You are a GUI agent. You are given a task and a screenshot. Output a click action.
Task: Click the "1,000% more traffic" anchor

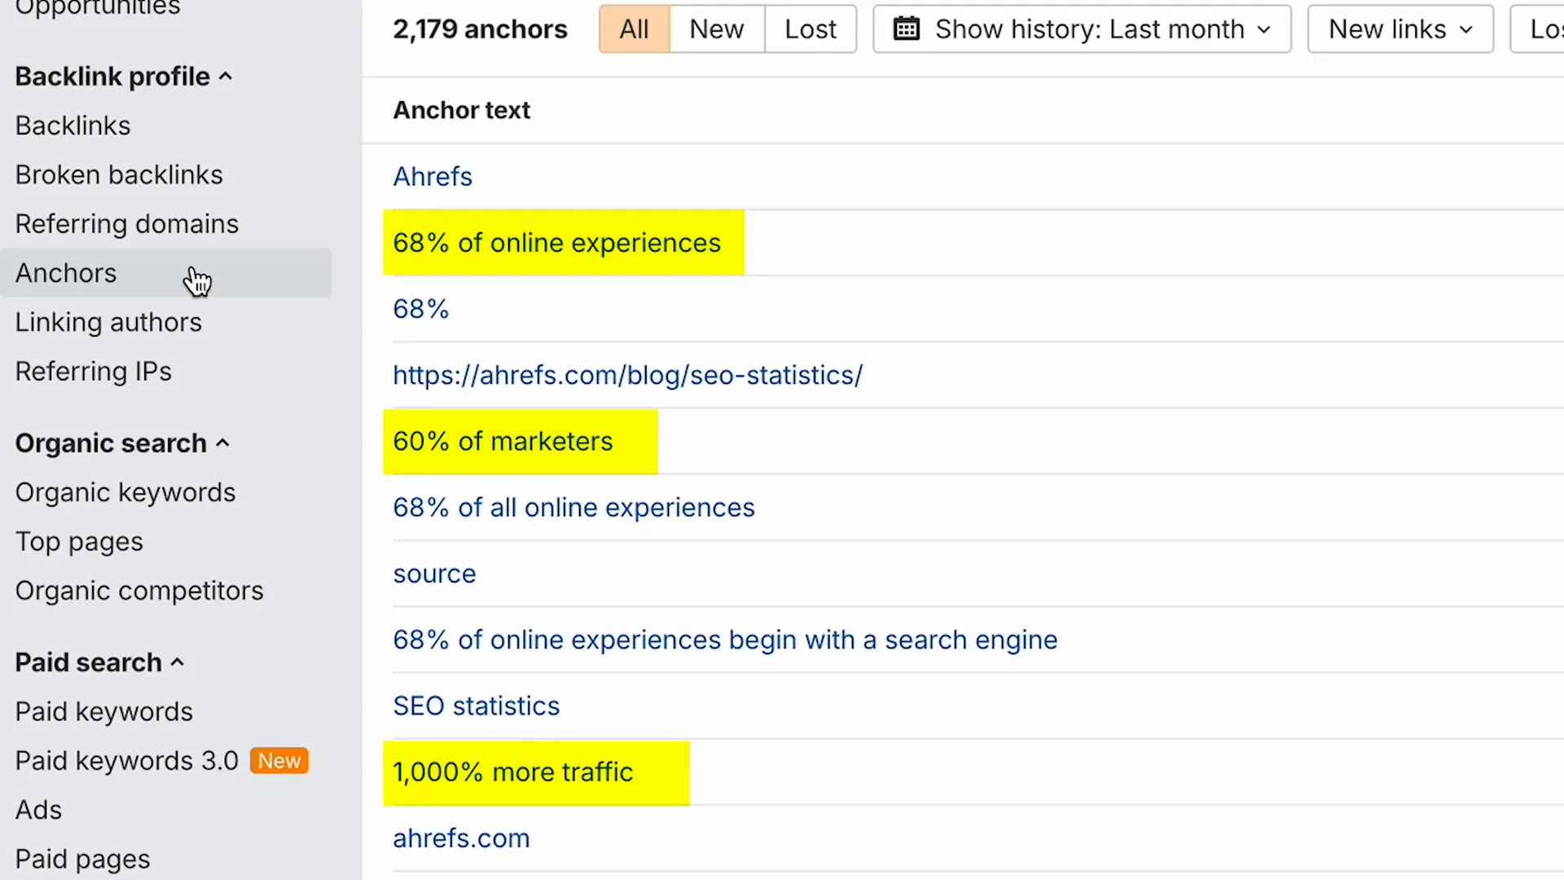click(512, 772)
